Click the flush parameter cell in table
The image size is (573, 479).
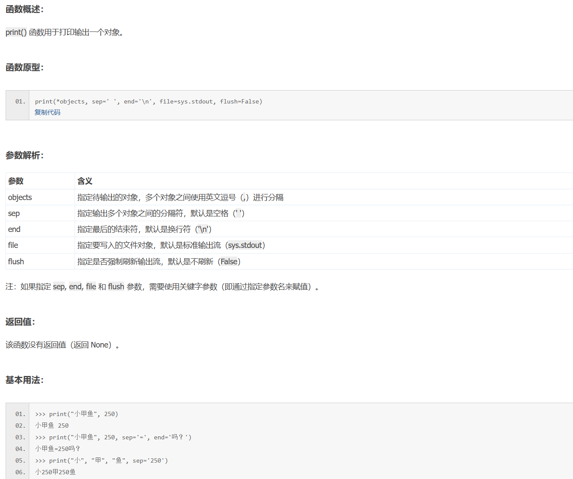pyautogui.click(x=40, y=261)
